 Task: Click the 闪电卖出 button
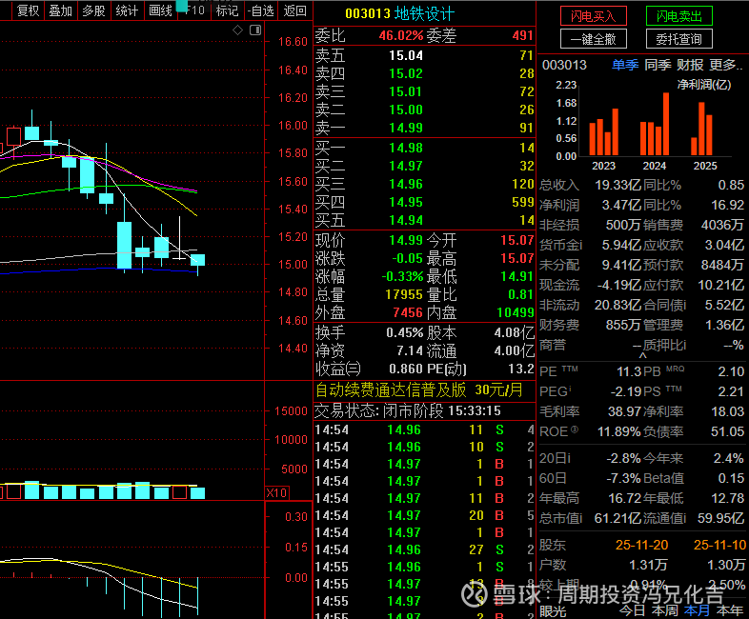(x=678, y=16)
